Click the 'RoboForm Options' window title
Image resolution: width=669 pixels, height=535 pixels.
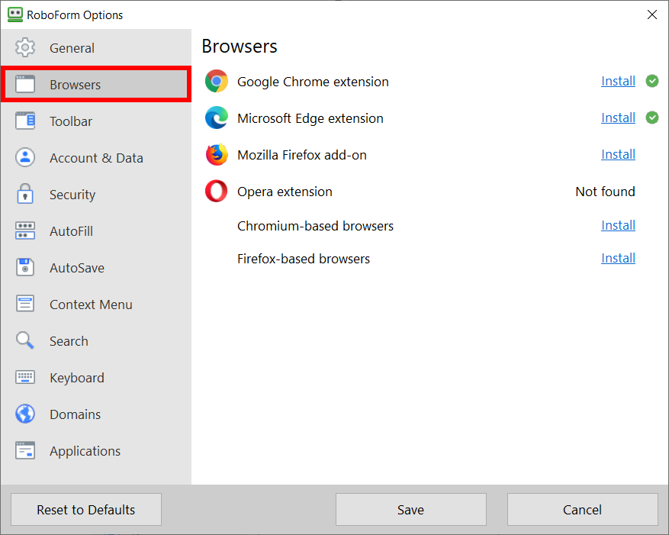(x=75, y=15)
